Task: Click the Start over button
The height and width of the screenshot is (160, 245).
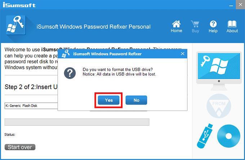Action: pos(20,147)
